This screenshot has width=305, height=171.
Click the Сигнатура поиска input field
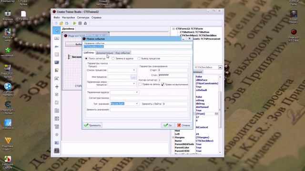[149, 98]
